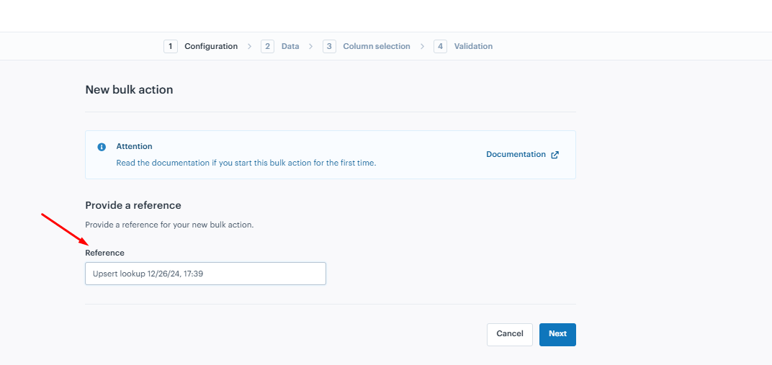Image resolution: width=772 pixels, height=365 pixels.
Task: Click the chevron arrow after Column selection
Action: tap(423, 46)
